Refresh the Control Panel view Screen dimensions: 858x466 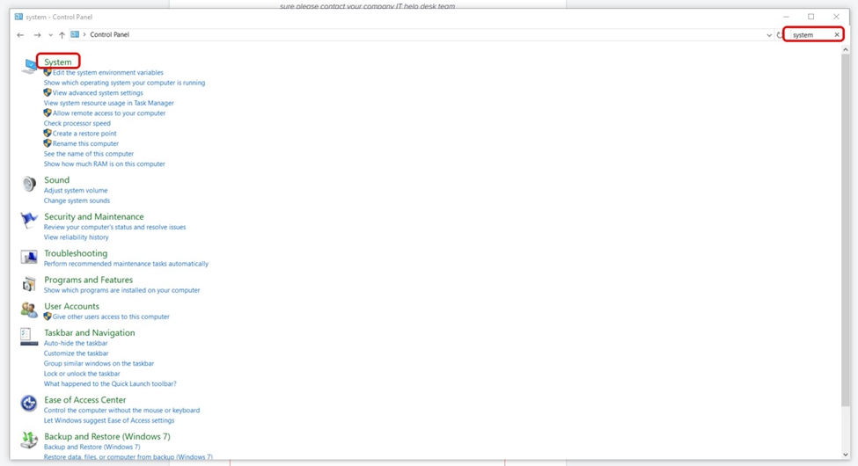pos(779,35)
